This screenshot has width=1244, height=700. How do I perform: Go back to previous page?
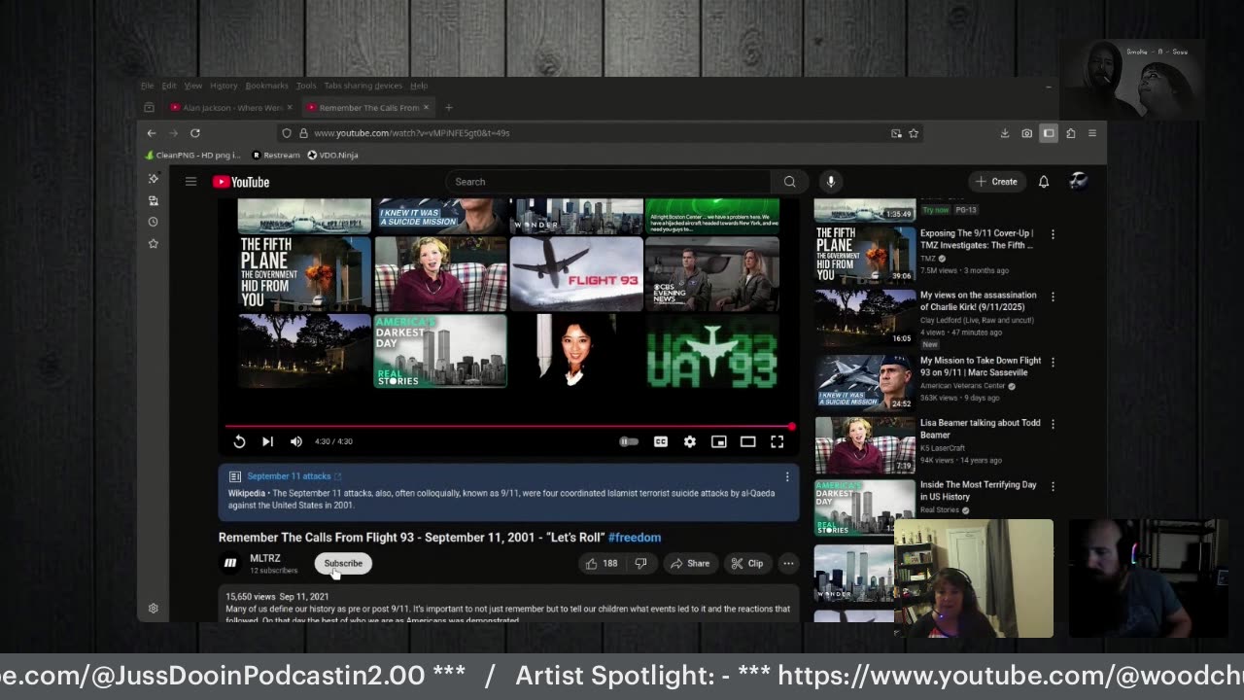pyautogui.click(x=152, y=133)
